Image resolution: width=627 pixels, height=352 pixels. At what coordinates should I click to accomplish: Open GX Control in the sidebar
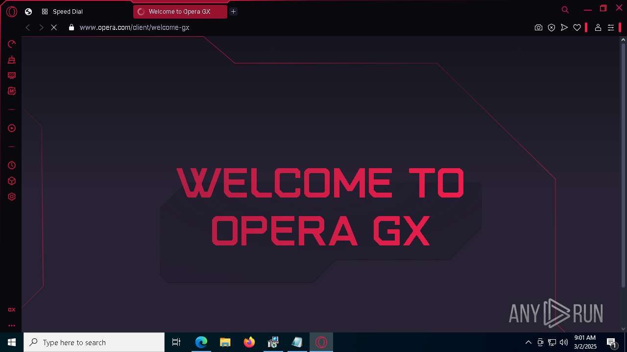click(12, 44)
